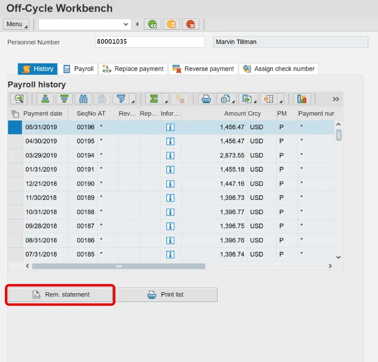The image size is (378, 362).
Task: Click the green Back icon
Action: [153, 24]
